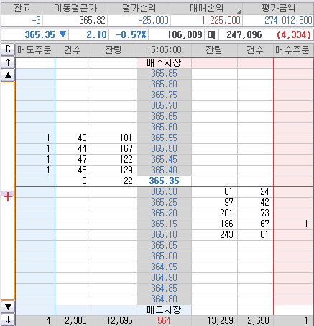Click price level 365.50
314x326 pixels.
coord(164,149)
